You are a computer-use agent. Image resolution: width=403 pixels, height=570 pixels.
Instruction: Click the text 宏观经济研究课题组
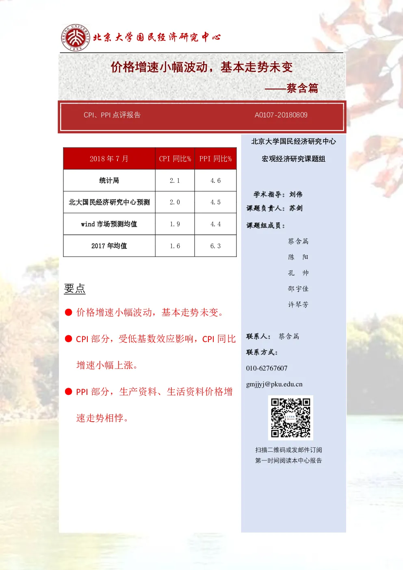click(293, 159)
